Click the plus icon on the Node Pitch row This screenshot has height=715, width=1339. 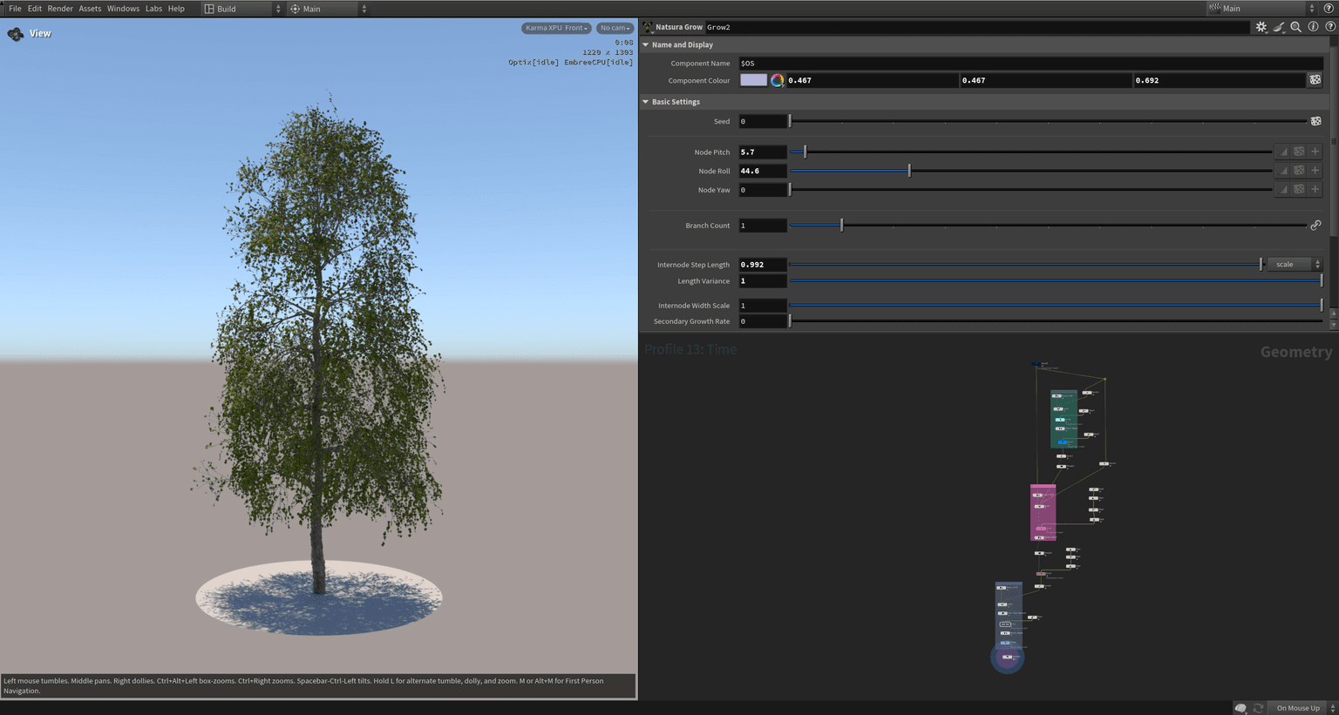tap(1315, 151)
